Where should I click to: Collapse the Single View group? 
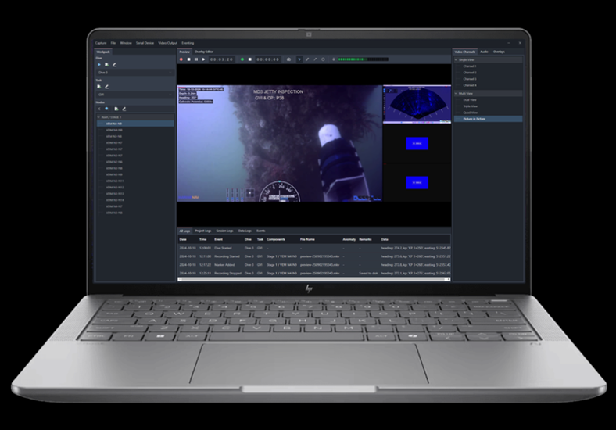(x=456, y=59)
